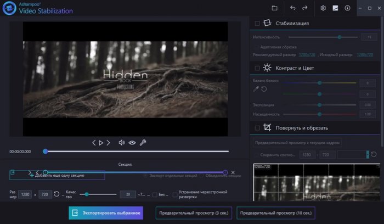Toggle the eye preview icon below the video
Screen dimensions: 384x224
click(132, 143)
